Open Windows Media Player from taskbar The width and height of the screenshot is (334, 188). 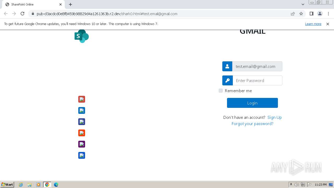38,185
